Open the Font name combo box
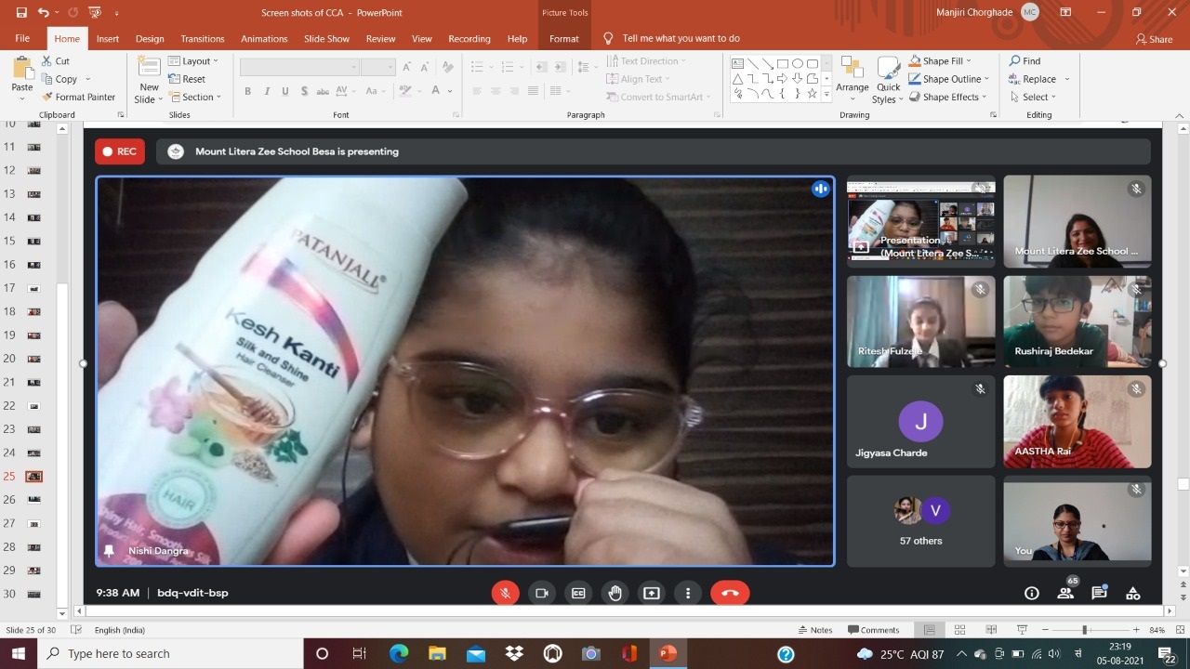This screenshot has width=1190, height=669. pos(299,67)
